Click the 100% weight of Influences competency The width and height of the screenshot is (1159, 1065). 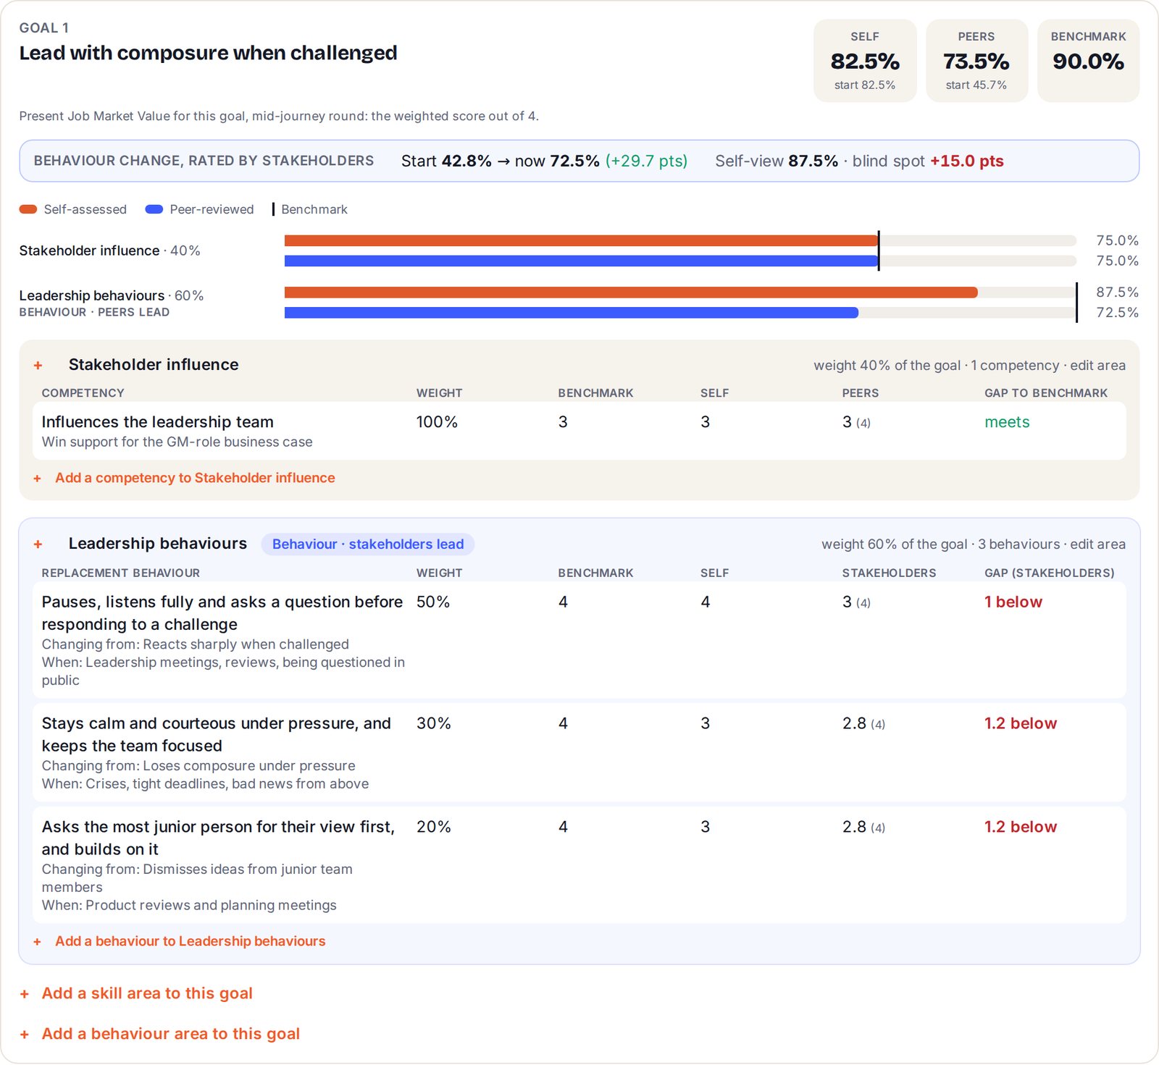[x=437, y=422]
